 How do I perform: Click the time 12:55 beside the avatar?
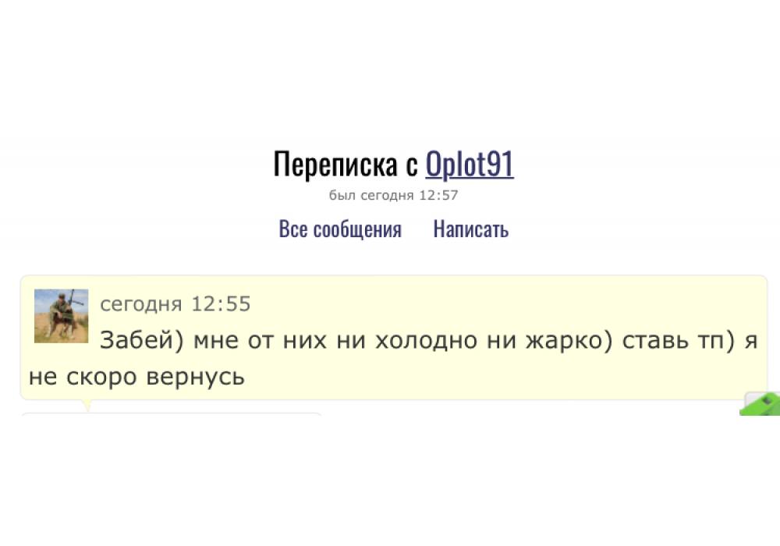pos(221,304)
